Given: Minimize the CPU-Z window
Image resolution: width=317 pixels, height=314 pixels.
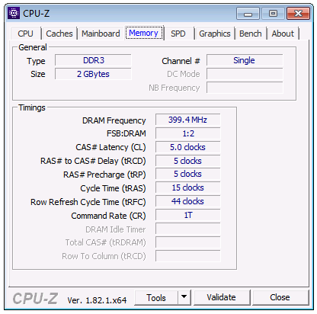Looking at the screenshot, I should click(248, 14).
